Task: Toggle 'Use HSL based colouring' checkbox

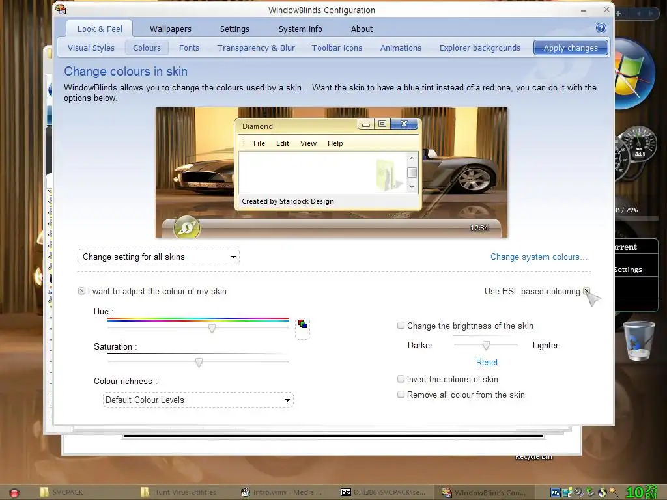Action: click(x=587, y=291)
